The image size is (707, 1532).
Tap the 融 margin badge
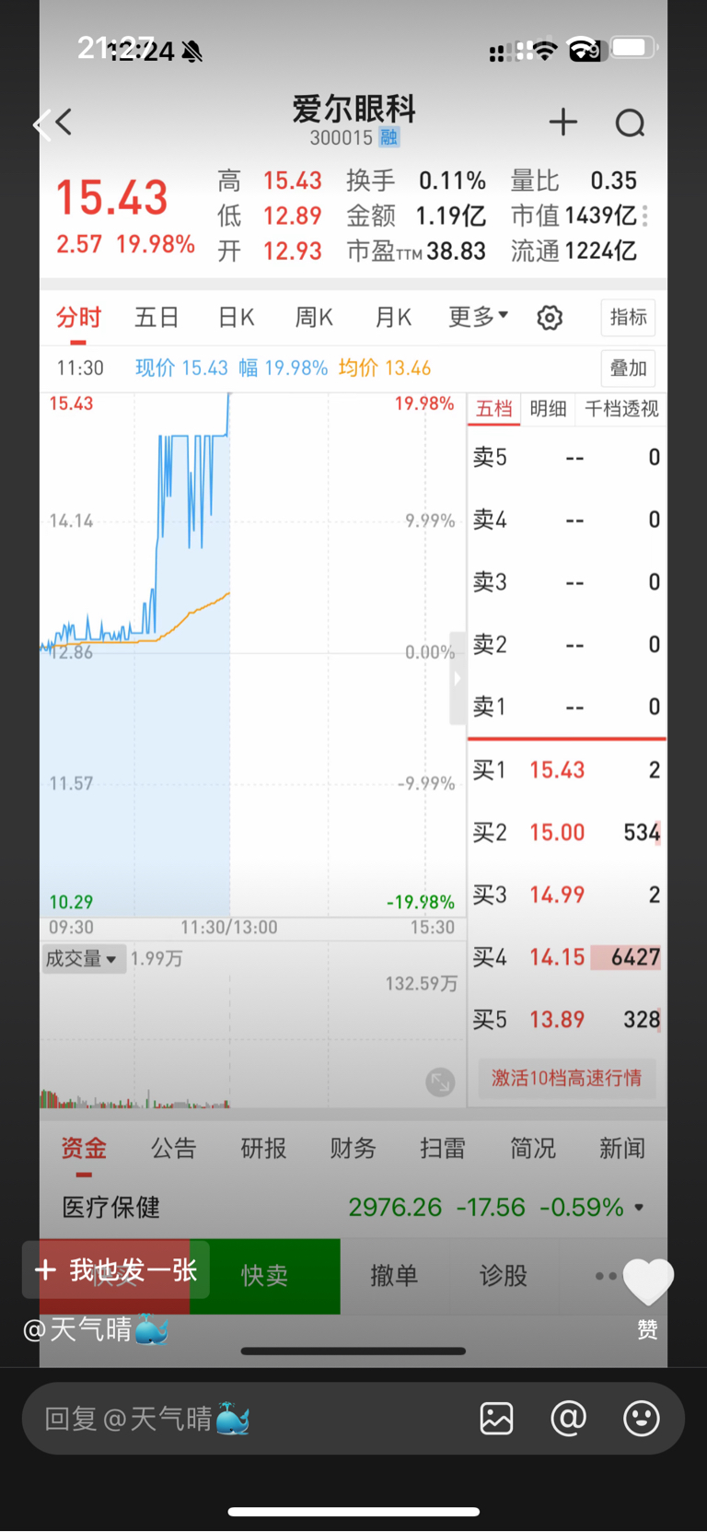pos(389,138)
